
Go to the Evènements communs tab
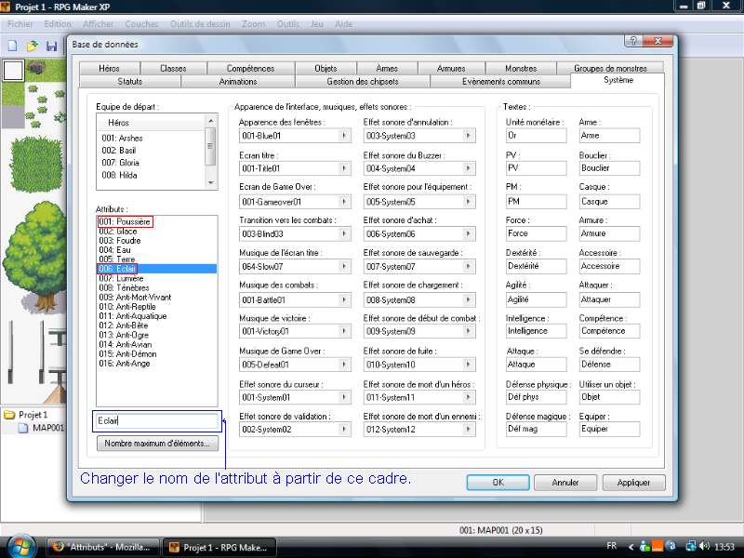[500, 81]
